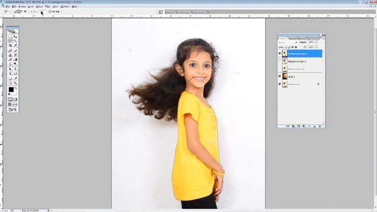377x212 pixels.
Task: Open the Select menu
Action: (x=39, y=6)
